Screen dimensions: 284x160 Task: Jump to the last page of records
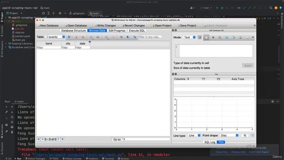62,139
